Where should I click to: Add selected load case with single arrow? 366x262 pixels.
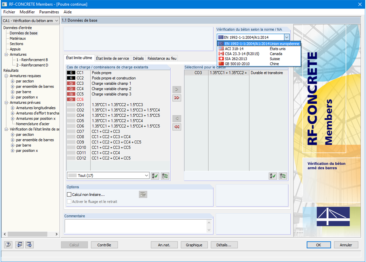pyautogui.click(x=177, y=89)
